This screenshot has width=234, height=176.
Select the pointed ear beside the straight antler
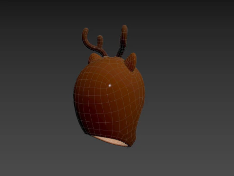(131, 62)
